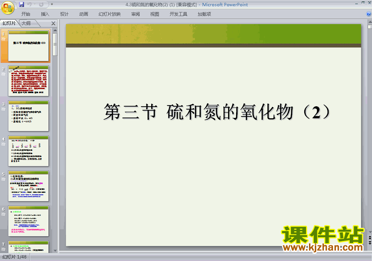Click the animation star icon of slide 5
The width and height of the screenshot is (372, 261).
3,179
